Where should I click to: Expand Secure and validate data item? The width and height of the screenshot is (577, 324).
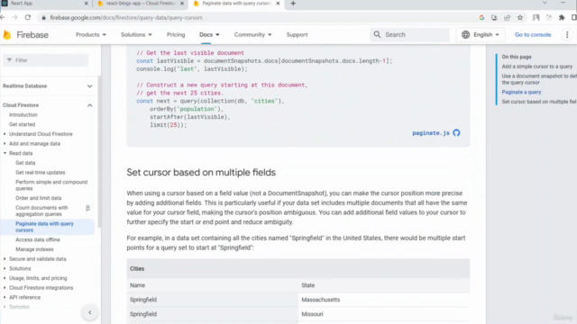pos(5,259)
